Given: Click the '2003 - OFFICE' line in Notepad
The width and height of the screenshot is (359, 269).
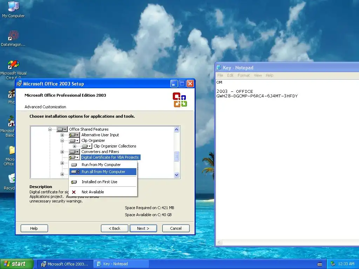Looking at the screenshot, I should (235, 91).
